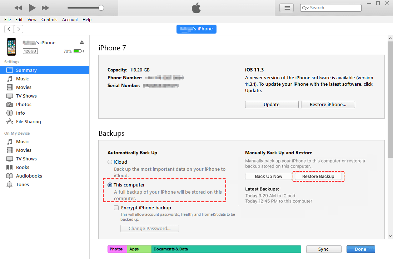The image size is (393, 259).
Task: Click the volume slider knob
Action: click(101, 8)
